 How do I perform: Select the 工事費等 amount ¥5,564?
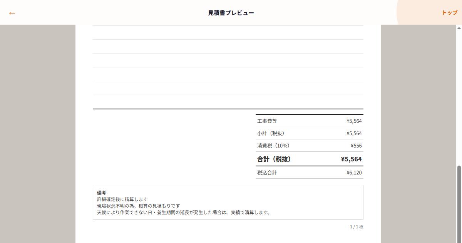coord(354,121)
